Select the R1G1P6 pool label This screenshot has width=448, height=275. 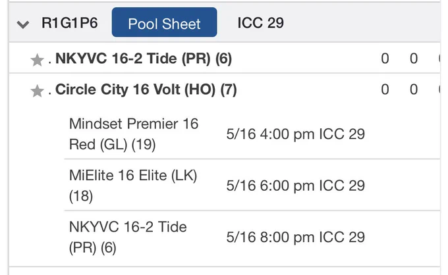[70, 23]
